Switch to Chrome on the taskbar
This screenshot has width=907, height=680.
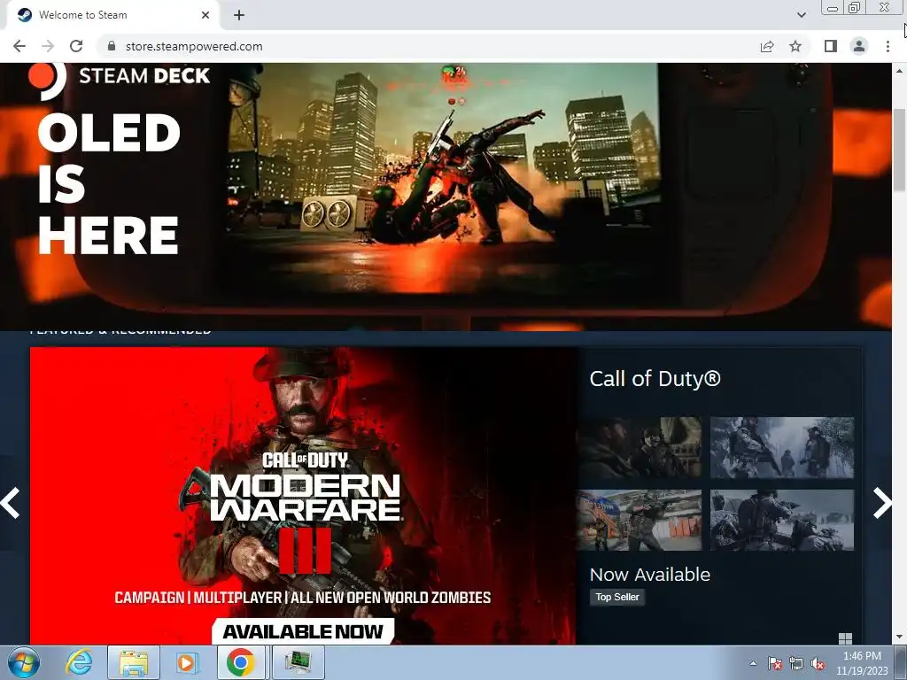click(x=241, y=662)
